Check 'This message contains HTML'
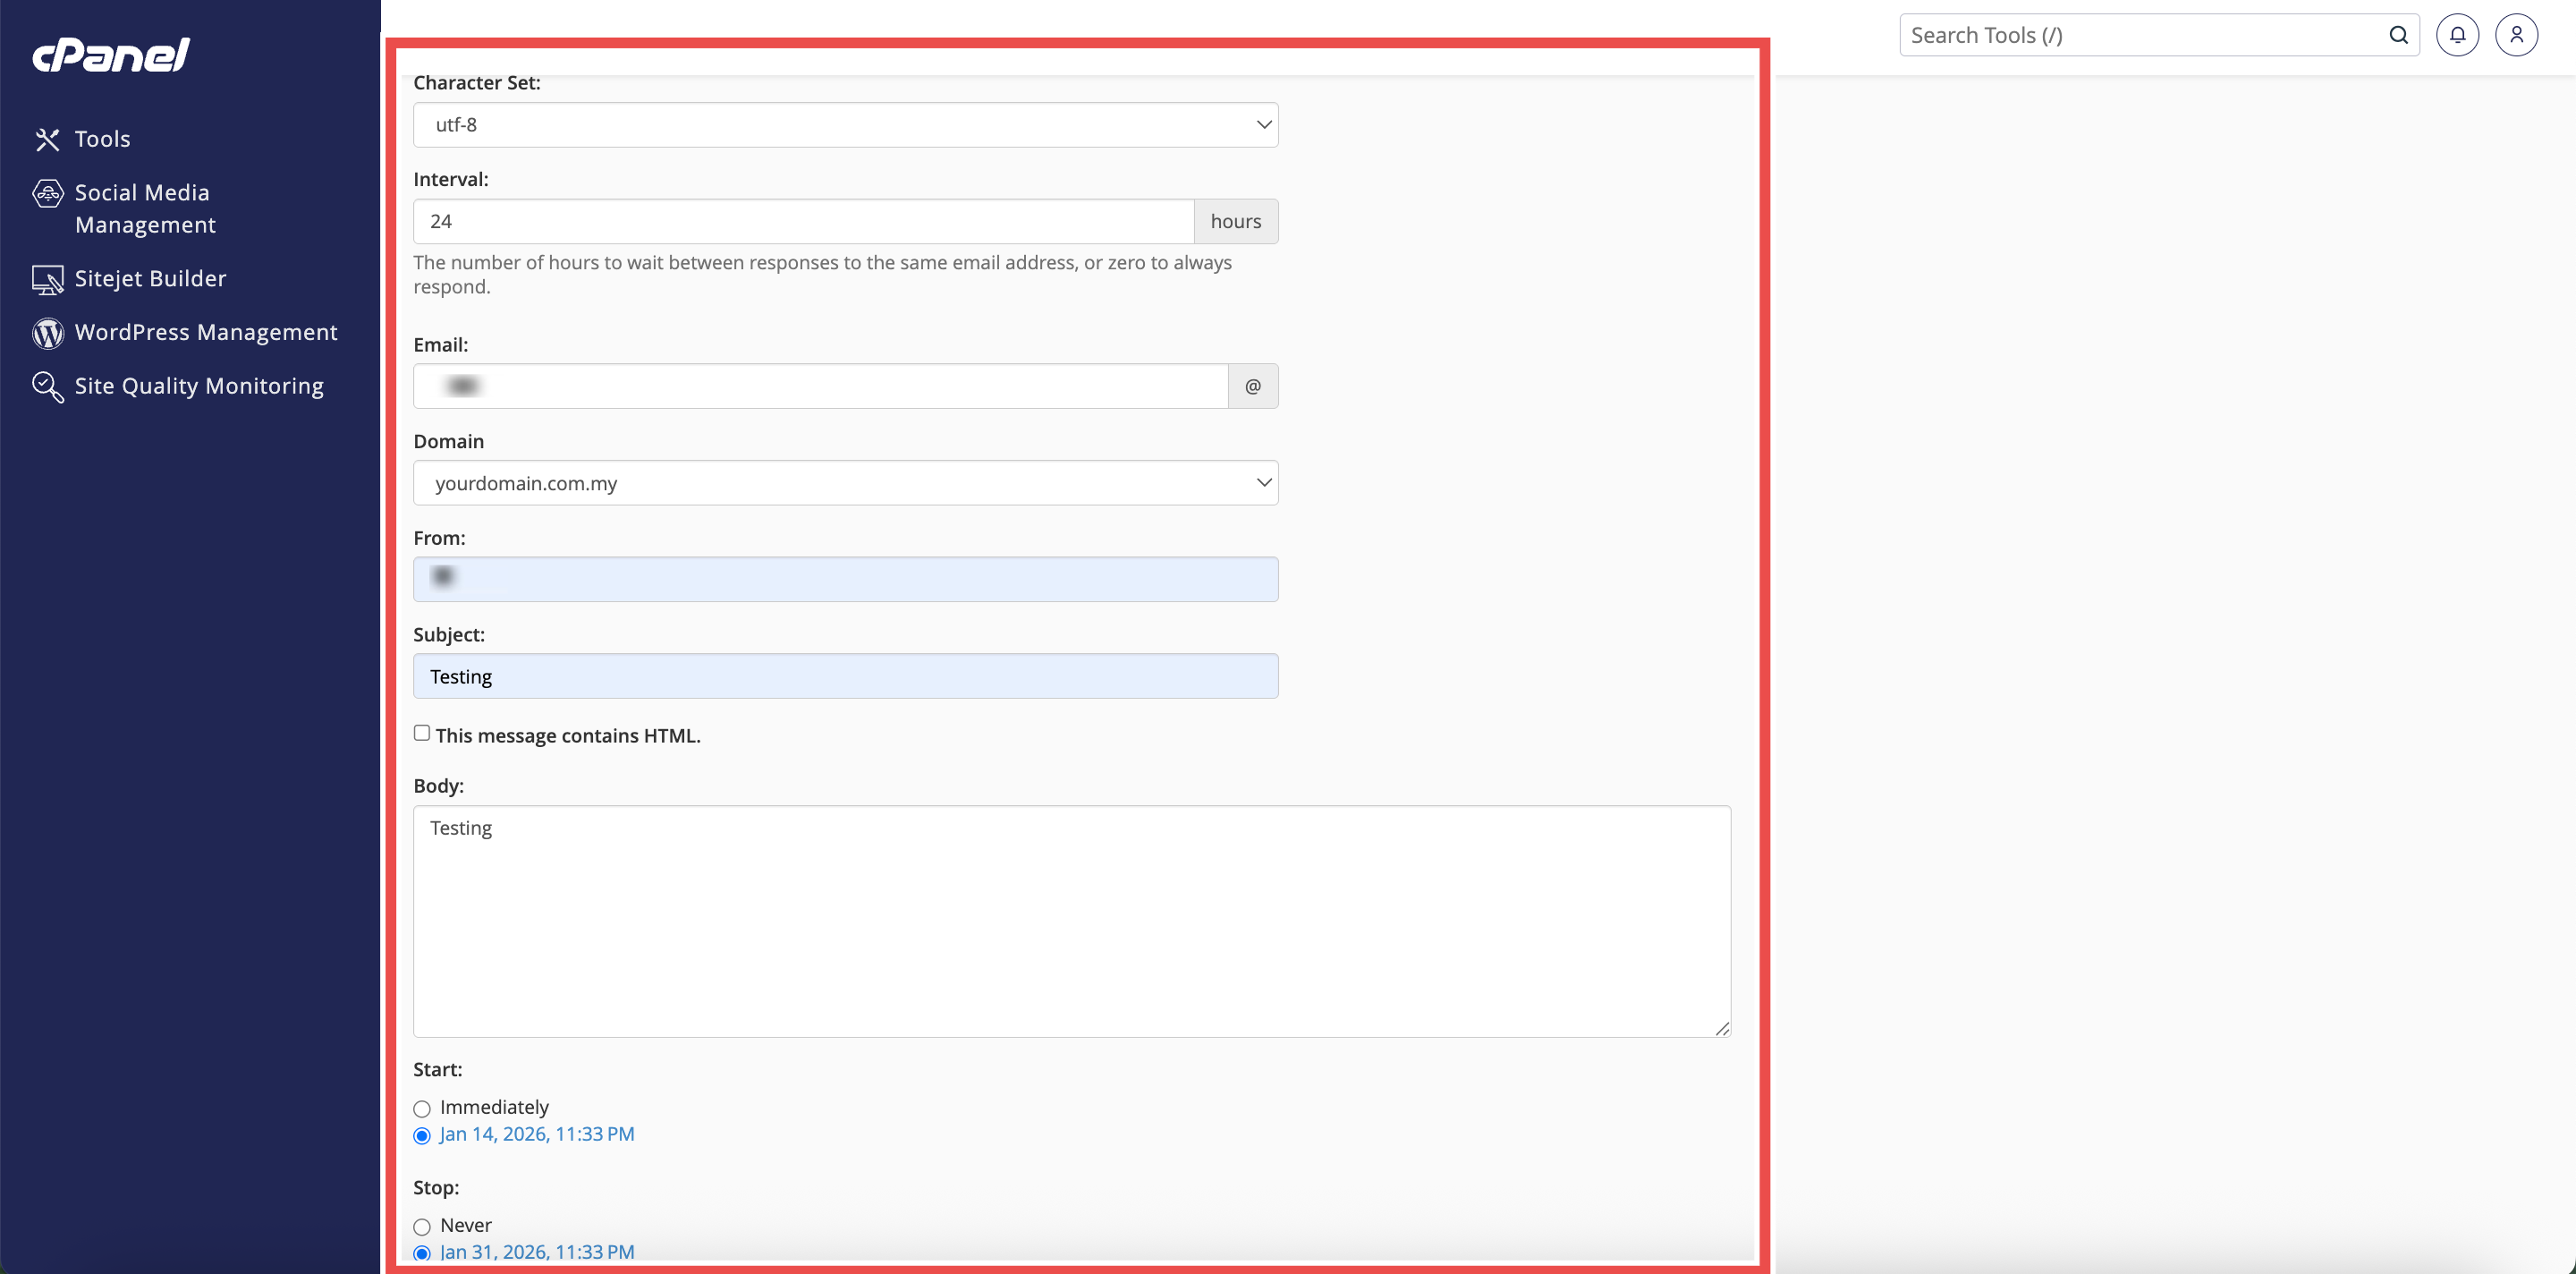2576x1274 pixels. pos(422,733)
